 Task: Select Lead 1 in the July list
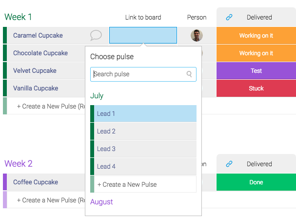(x=143, y=113)
